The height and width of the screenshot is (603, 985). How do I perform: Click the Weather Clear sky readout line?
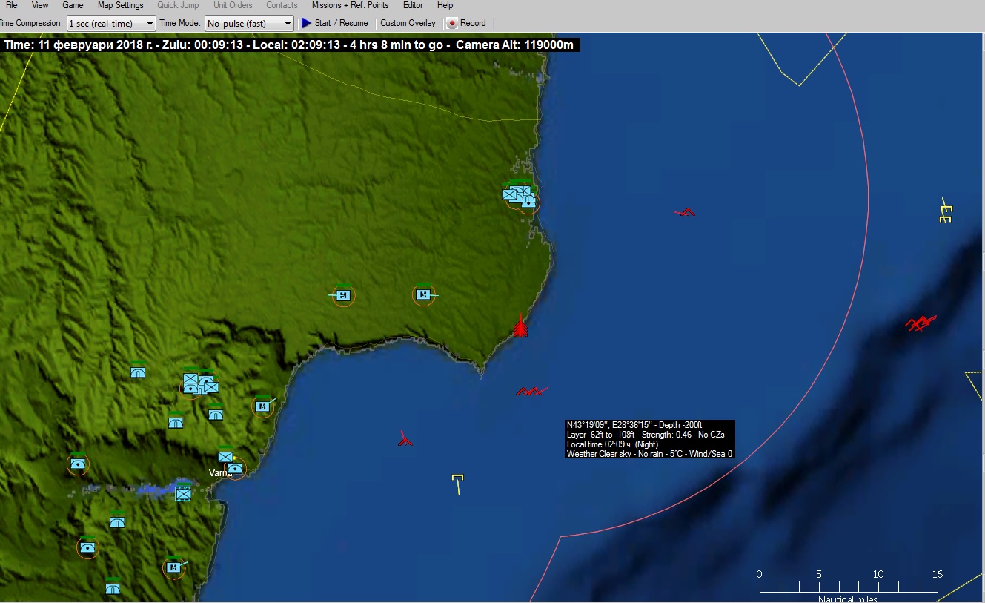pyautogui.click(x=649, y=454)
